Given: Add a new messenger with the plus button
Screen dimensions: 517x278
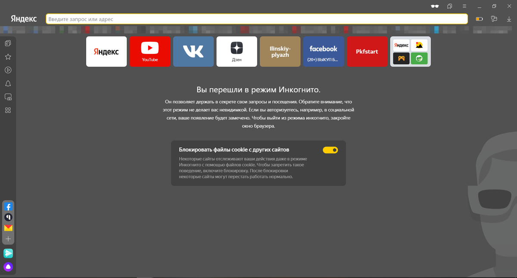Looking at the screenshot, I should [x=8, y=238].
